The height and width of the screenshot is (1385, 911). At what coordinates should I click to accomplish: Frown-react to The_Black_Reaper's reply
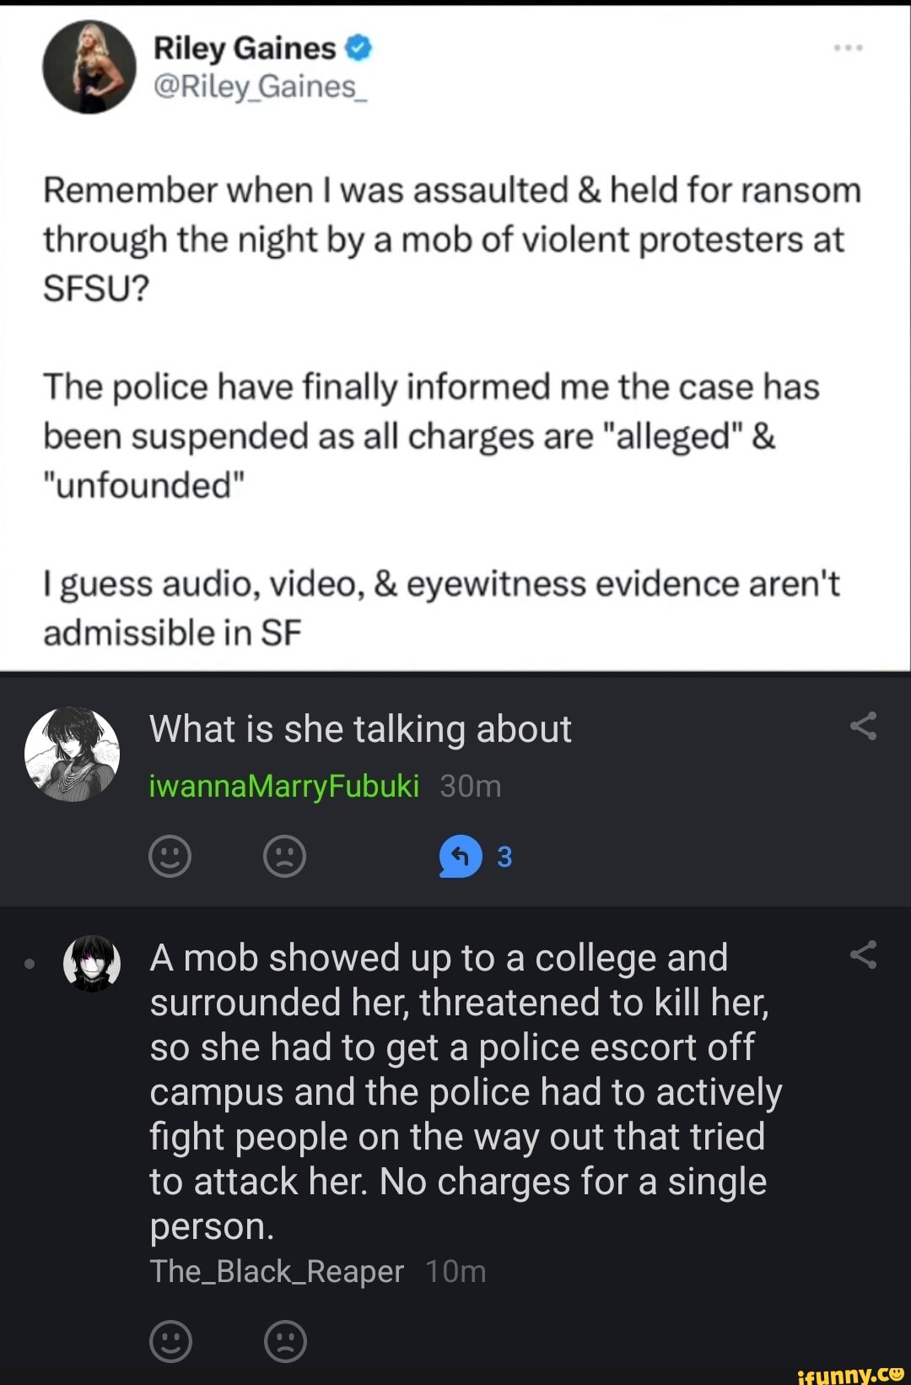(x=285, y=1340)
